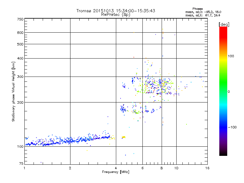Click the x-axis tick label "10"

(176, 168)
